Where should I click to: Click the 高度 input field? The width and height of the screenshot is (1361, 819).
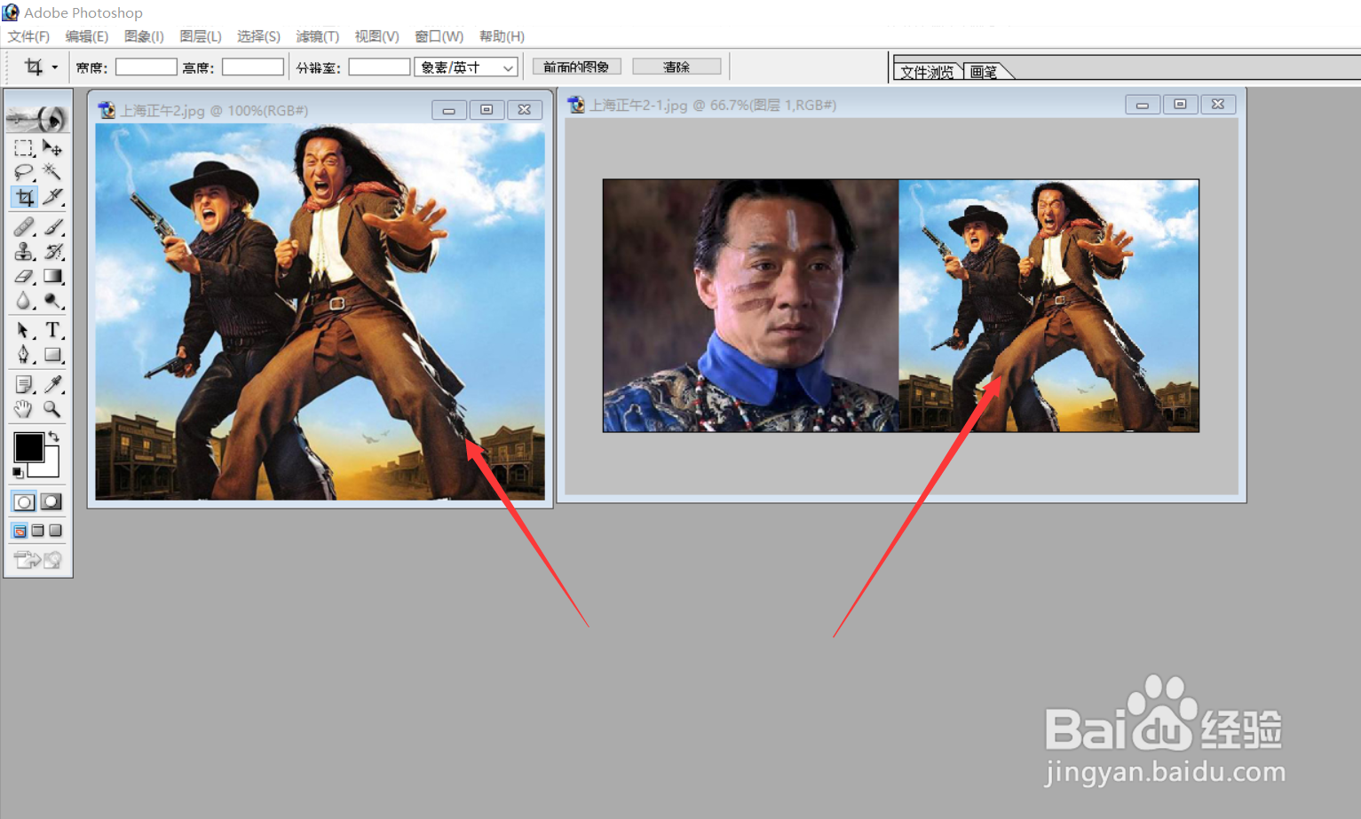pyautogui.click(x=253, y=67)
